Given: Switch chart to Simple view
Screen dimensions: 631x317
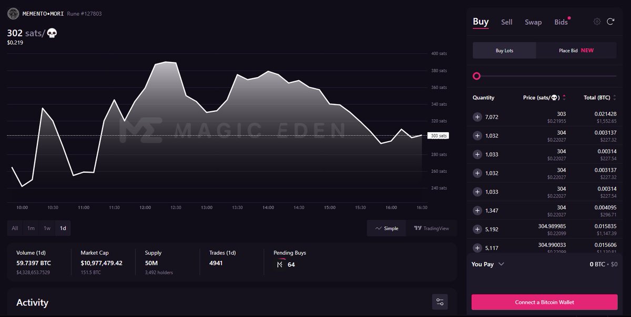Looking at the screenshot, I should point(386,228).
